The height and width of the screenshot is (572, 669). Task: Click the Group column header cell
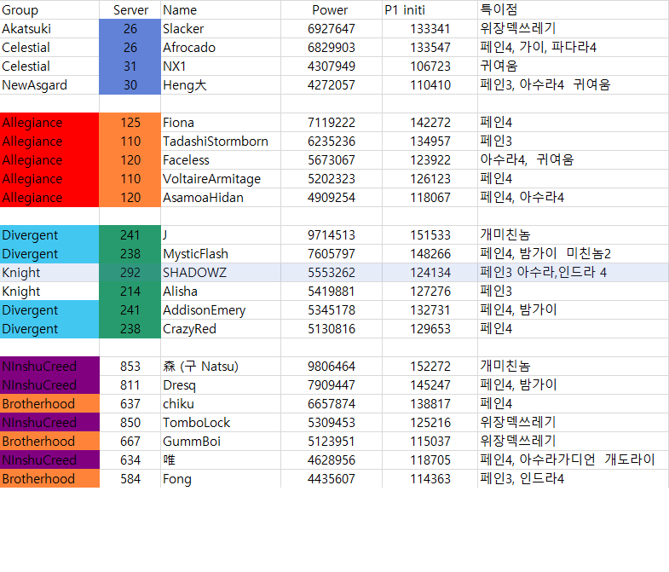pyautogui.click(x=49, y=10)
